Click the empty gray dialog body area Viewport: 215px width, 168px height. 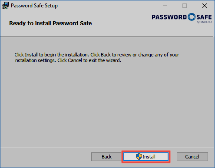pyautogui.click(x=107, y=104)
